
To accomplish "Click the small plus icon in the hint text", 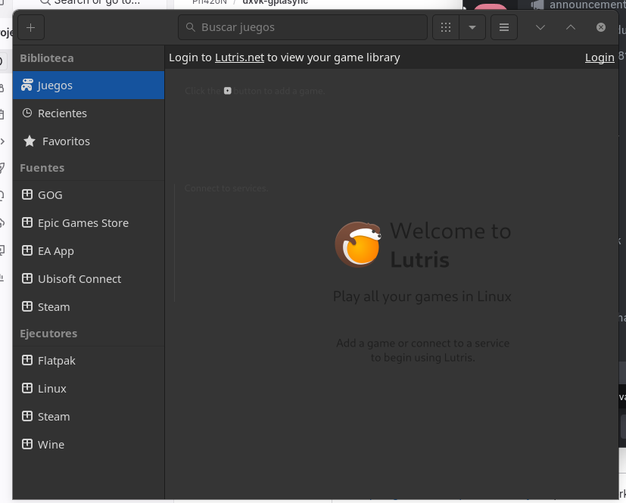I will 228,91.
